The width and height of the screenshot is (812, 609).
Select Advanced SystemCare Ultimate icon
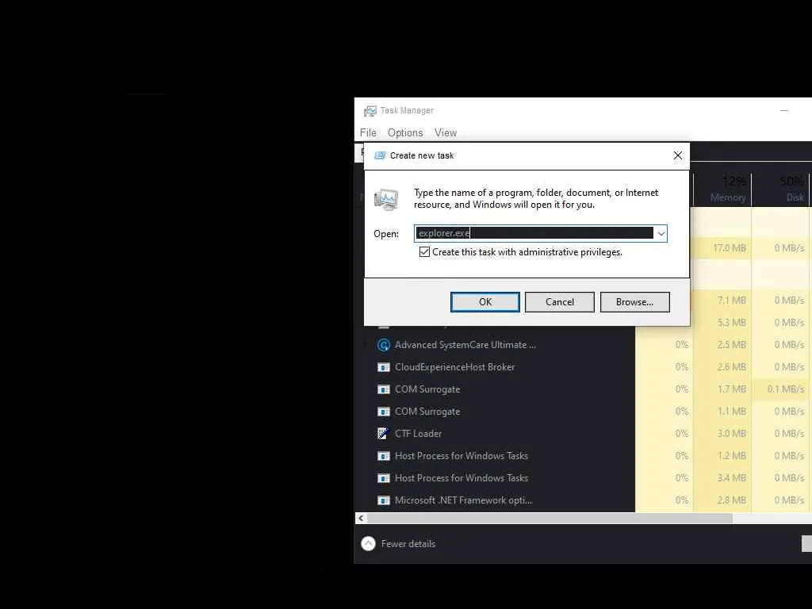(x=383, y=345)
